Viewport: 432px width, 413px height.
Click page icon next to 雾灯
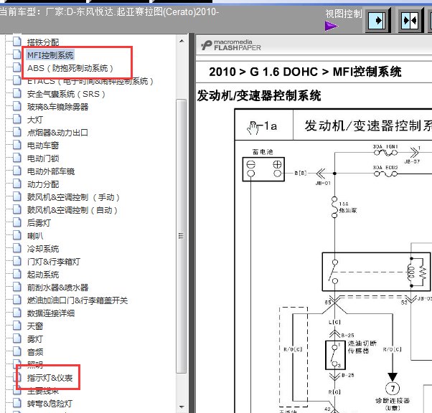point(17,338)
